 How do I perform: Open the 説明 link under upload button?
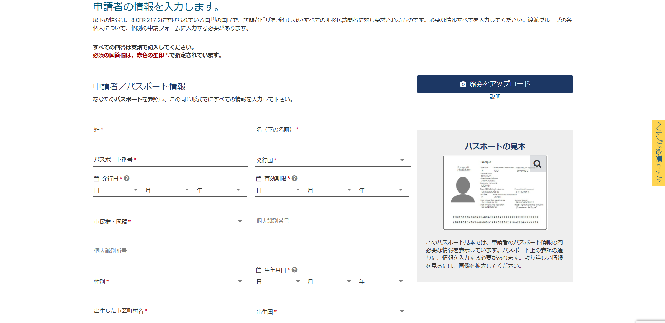pos(495,97)
